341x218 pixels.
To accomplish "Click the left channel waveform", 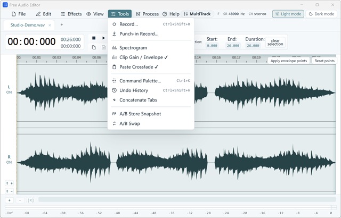I will tap(176, 93).
